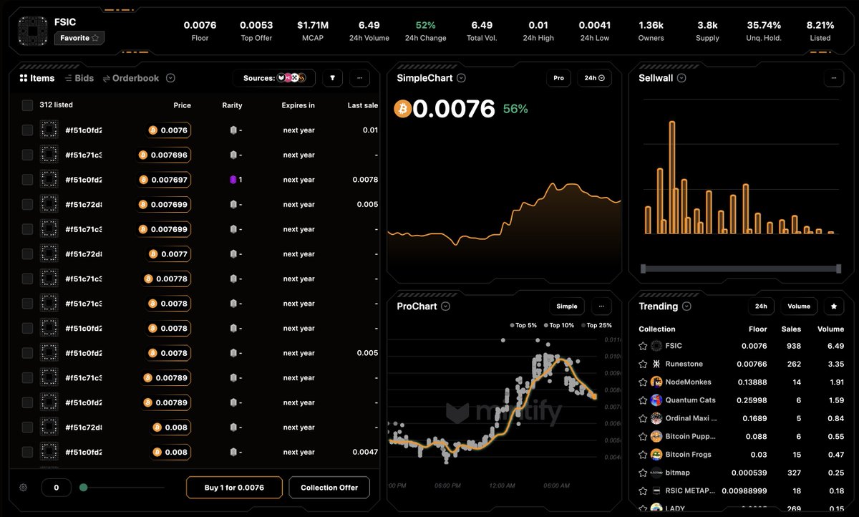Click the Trending favorites star filter button

pos(833,306)
